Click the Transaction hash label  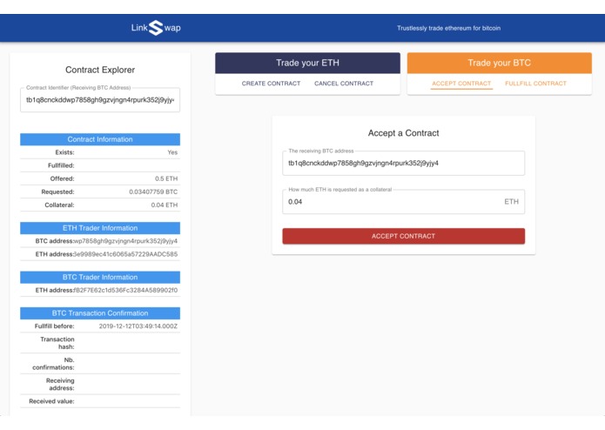pyautogui.click(x=57, y=343)
